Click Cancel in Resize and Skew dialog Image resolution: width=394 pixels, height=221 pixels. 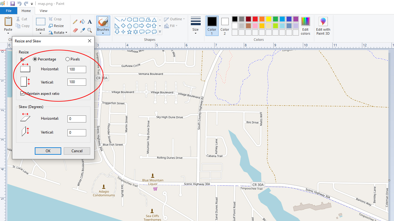[77, 151]
